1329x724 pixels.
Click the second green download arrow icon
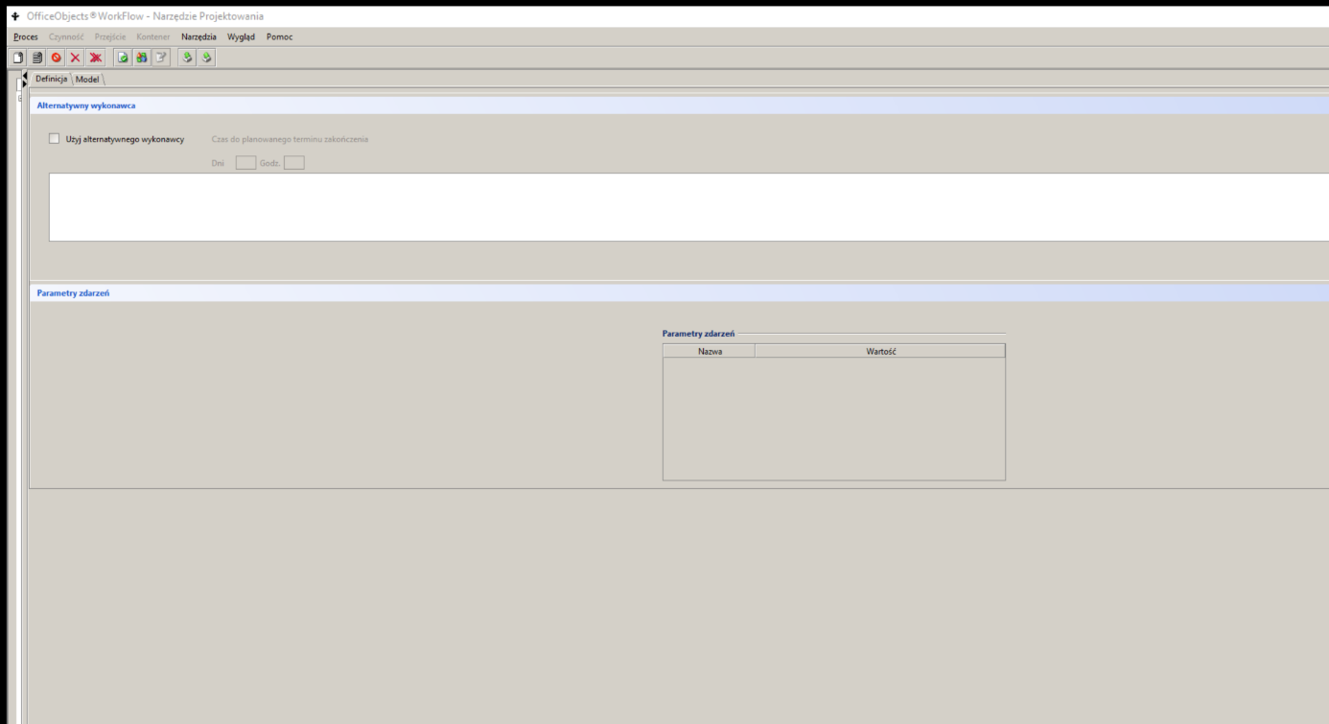[x=207, y=58]
